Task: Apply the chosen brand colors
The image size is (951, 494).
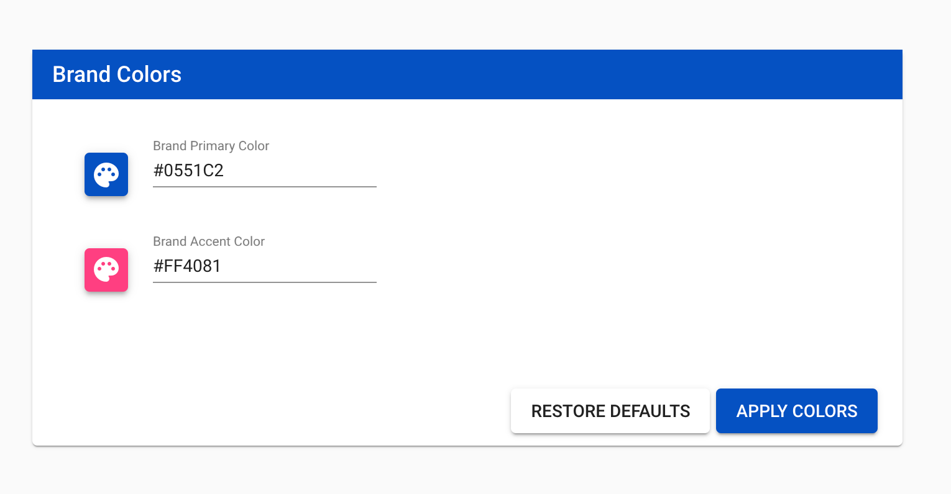Action: pos(797,411)
